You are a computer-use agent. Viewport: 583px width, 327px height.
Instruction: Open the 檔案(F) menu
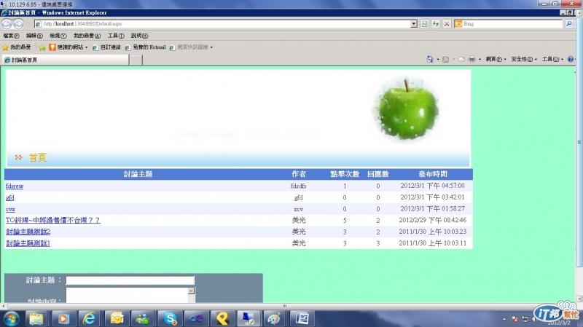11,36
